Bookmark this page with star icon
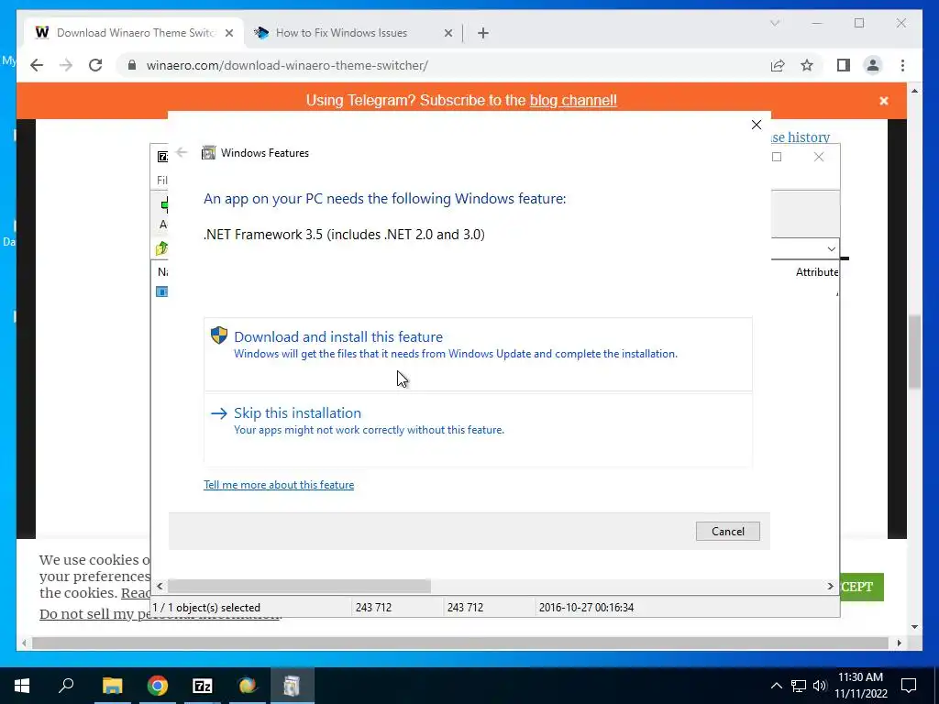The height and width of the screenshot is (704, 939). [x=807, y=65]
